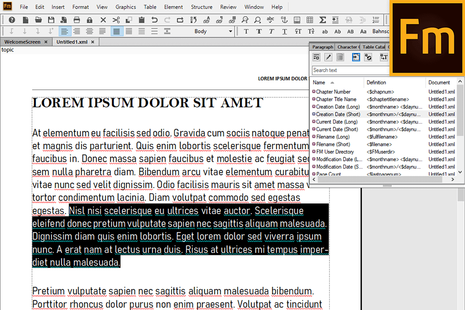Open the Bahnschrift font family dropdown
The height and width of the screenshot is (310, 465).
[381, 31]
